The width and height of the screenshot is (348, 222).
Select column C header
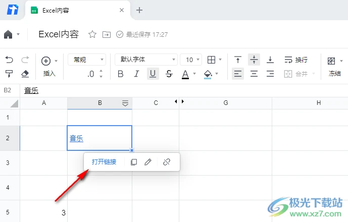tap(156, 103)
